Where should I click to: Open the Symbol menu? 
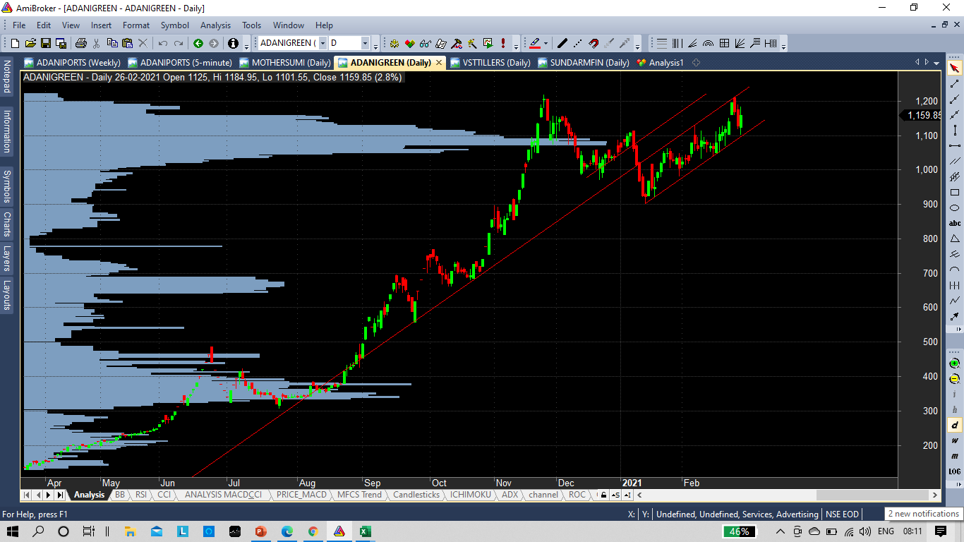[174, 25]
